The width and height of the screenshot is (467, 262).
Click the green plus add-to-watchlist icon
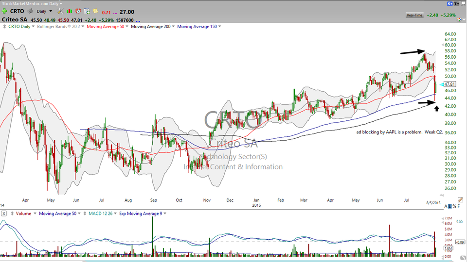coord(4,11)
